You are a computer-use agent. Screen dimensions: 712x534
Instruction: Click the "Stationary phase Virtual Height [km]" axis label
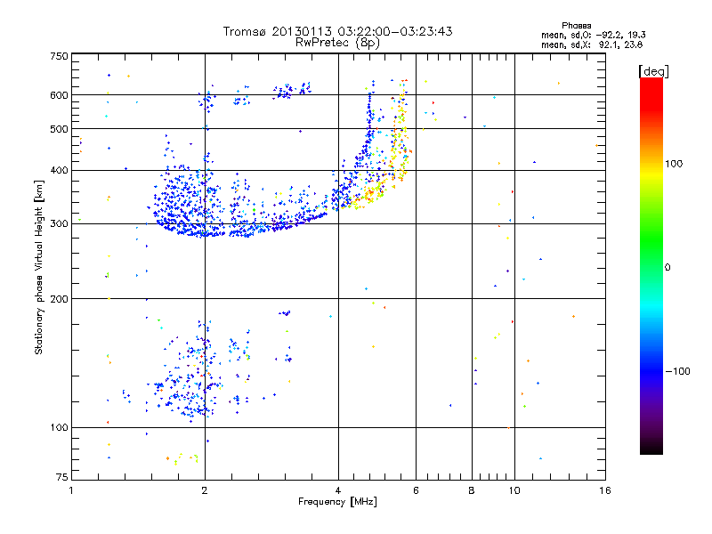pyautogui.click(x=38, y=268)
